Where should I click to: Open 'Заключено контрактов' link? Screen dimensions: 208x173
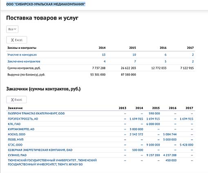[x=24, y=61]
